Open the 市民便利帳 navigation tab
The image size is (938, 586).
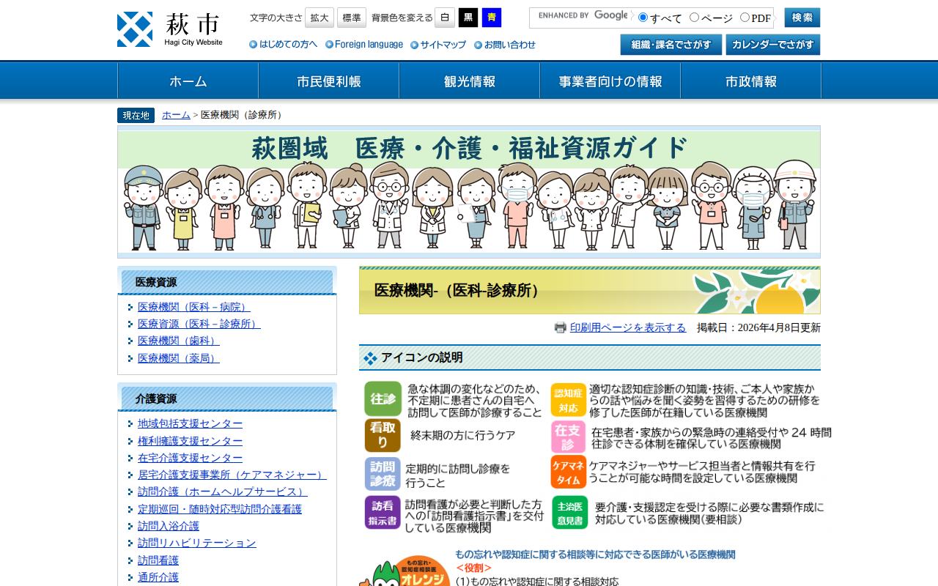coord(329,81)
